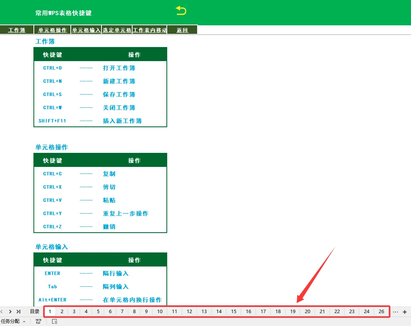The height and width of the screenshot is (326, 411).
Task: Switch to sheet tab 19
Action: click(293, 312)
